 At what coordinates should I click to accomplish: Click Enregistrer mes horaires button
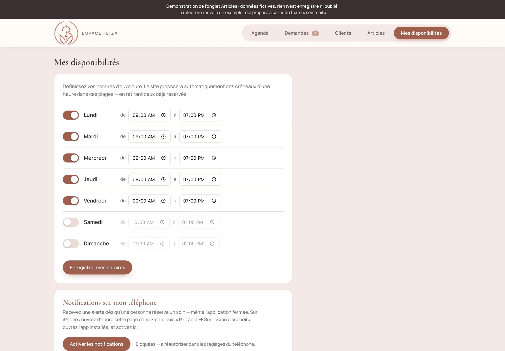[x=97, y=268]
